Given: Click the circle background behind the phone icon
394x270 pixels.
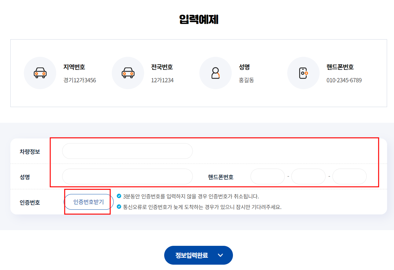Looking at the screenshot, I should [303, 73].
